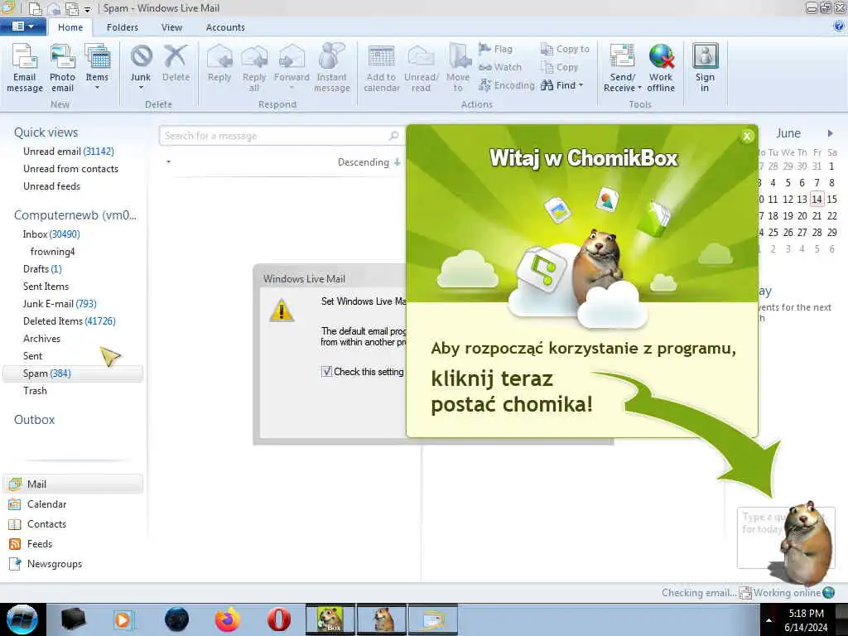This screenshot has width=848, height=636.
Task: Toggle Unread/read status
Action: (422, 68)
